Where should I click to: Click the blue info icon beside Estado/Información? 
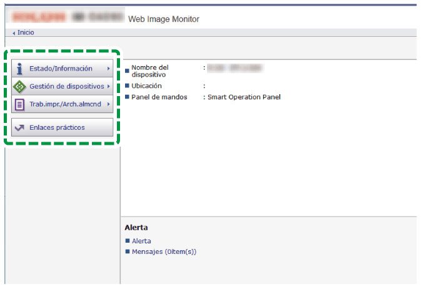point(19,69)
